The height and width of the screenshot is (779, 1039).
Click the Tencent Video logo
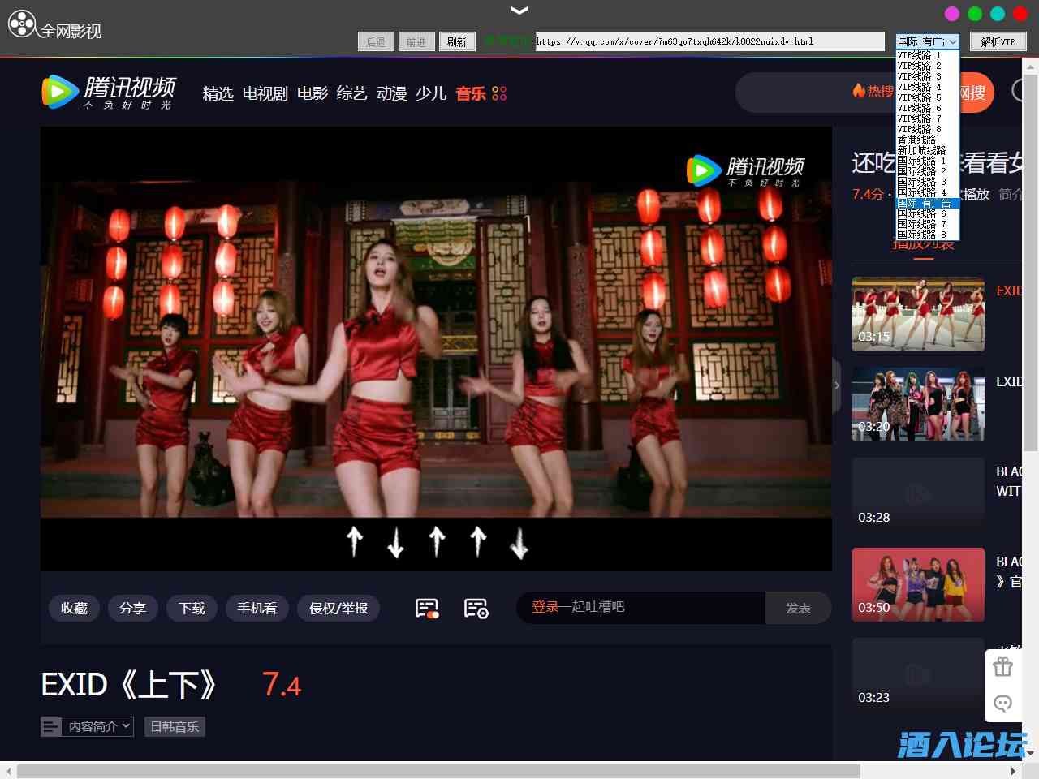108,93
